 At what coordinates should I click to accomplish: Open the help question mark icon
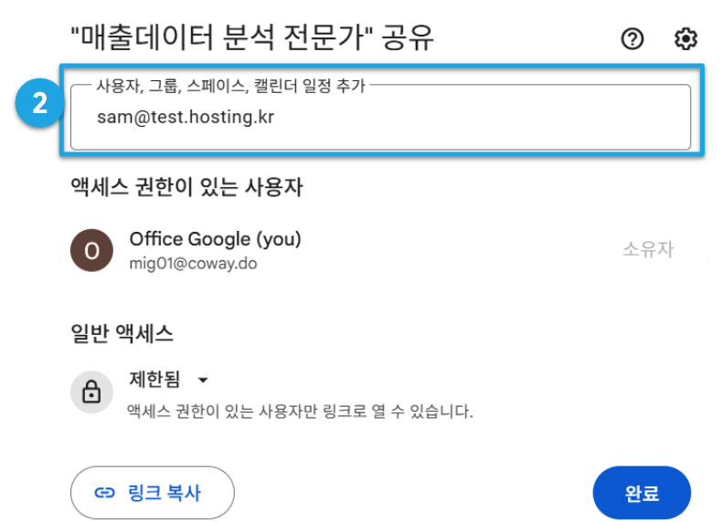point(632,38)
